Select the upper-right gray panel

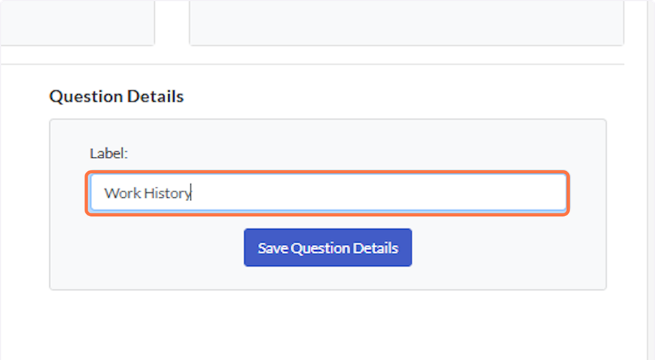click(x=406, y=22)
